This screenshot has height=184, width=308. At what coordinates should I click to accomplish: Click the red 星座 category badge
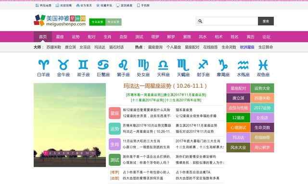pos(115,113)
